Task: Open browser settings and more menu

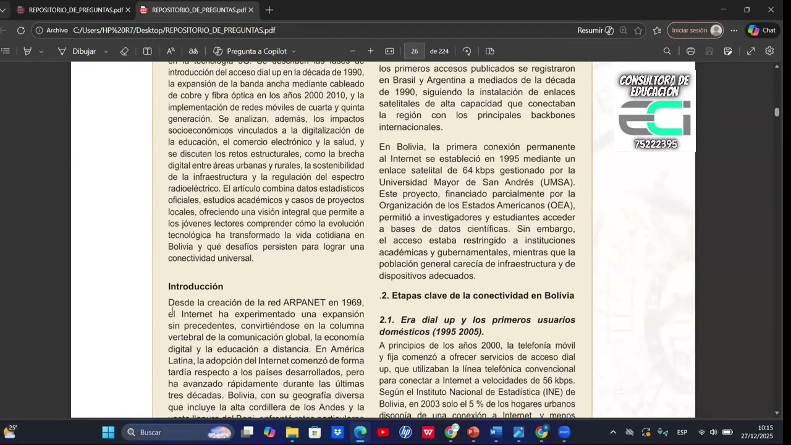Action: 734,30
